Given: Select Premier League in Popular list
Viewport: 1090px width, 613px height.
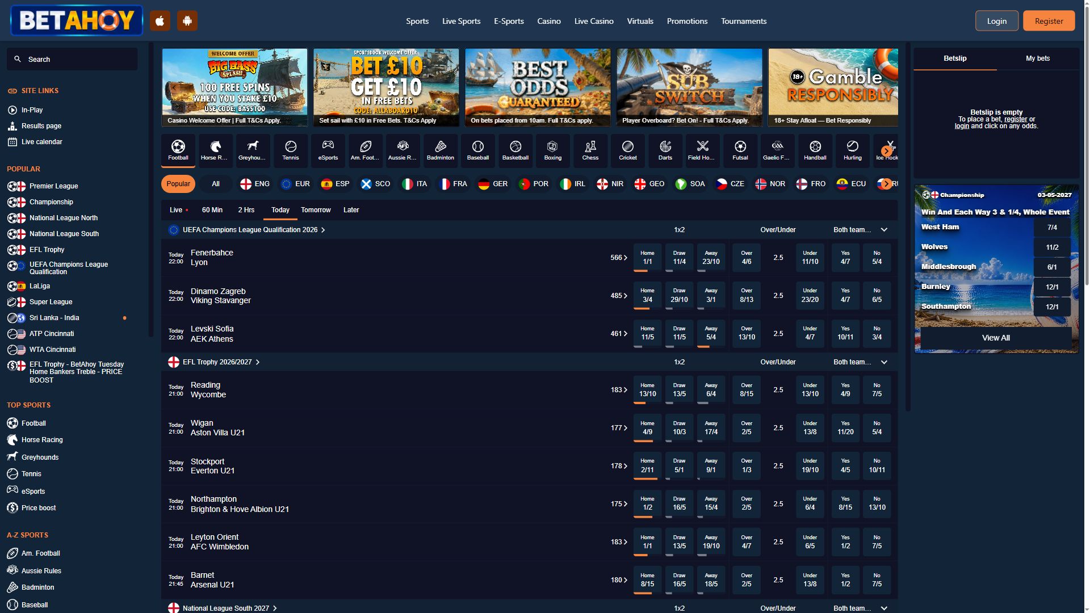Looking at the screenshot, I should pyautogui.click(x=43, y=186).
